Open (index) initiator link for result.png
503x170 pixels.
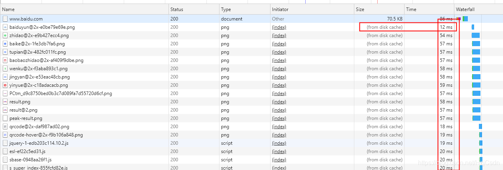click(279, 102)
